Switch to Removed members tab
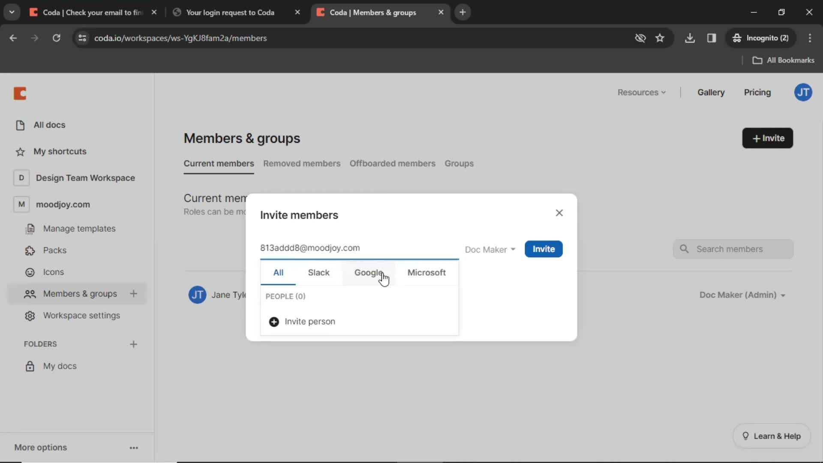 click(x=302, y=163)
